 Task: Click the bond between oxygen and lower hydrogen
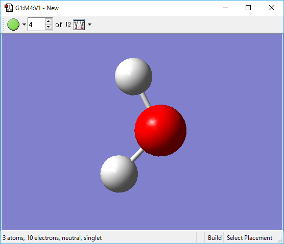click(x=137, y=155)
